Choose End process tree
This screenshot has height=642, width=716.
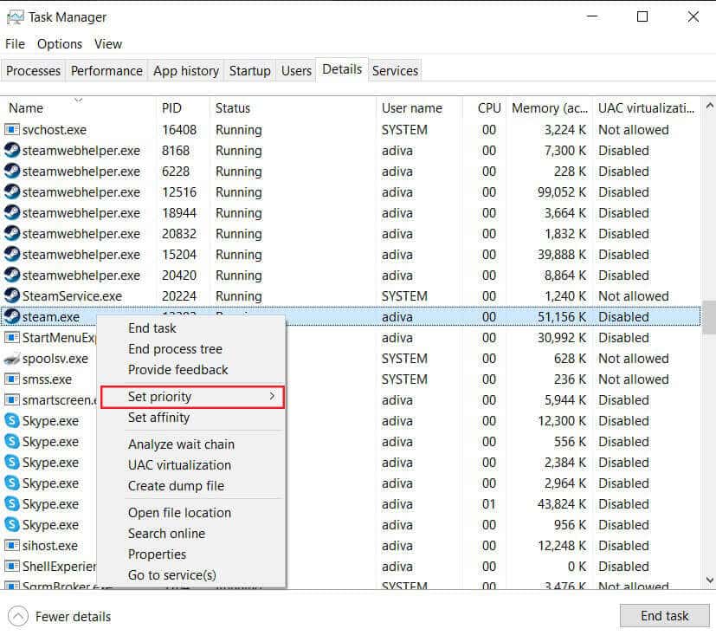[x=176, y=349]
